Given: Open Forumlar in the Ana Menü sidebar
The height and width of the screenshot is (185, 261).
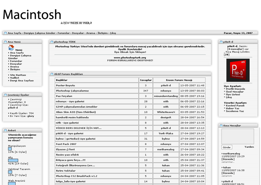Looking at the screenshot, I should (x=16, y=61).
